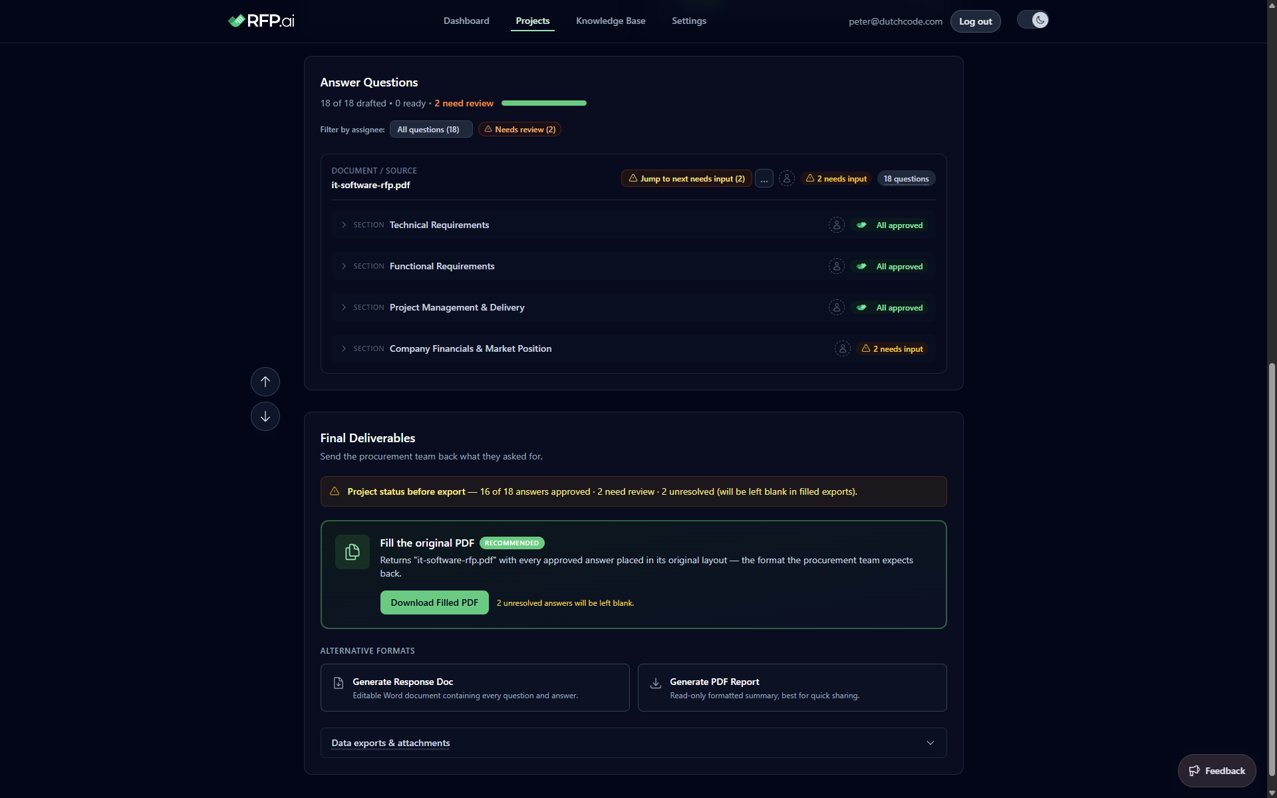Click the project status warning icon
This screenshot has width=1277, height=798.
point(335,491)
